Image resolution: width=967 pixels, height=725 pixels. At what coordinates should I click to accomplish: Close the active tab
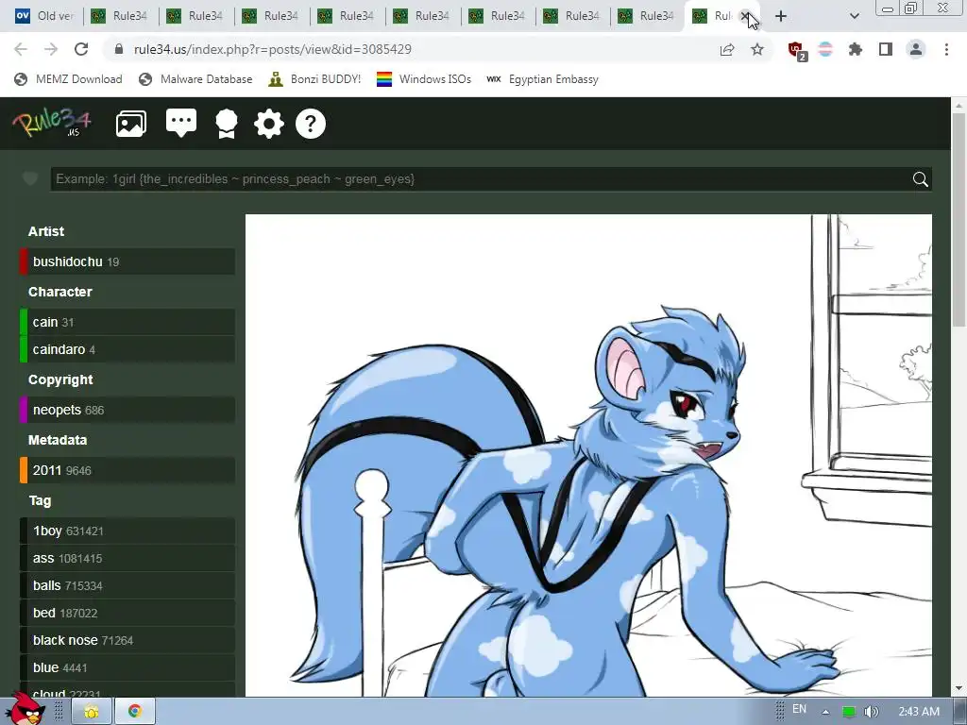[x=745, y=16]
